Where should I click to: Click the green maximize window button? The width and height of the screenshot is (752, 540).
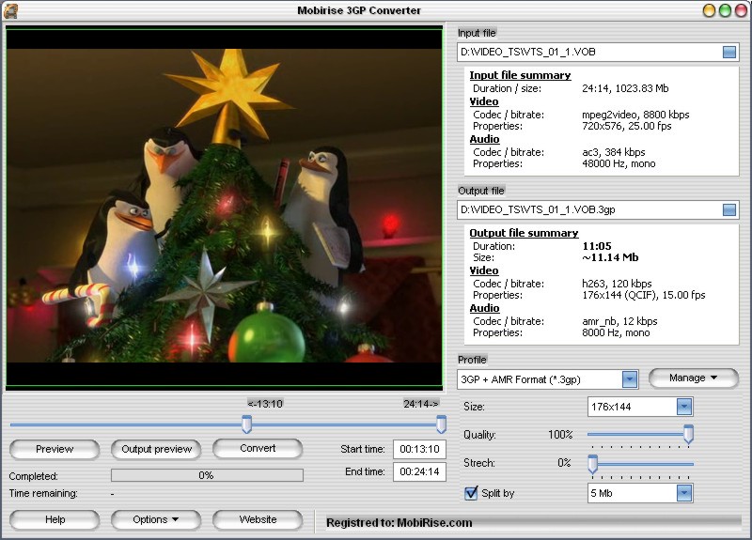pos(725,10)
